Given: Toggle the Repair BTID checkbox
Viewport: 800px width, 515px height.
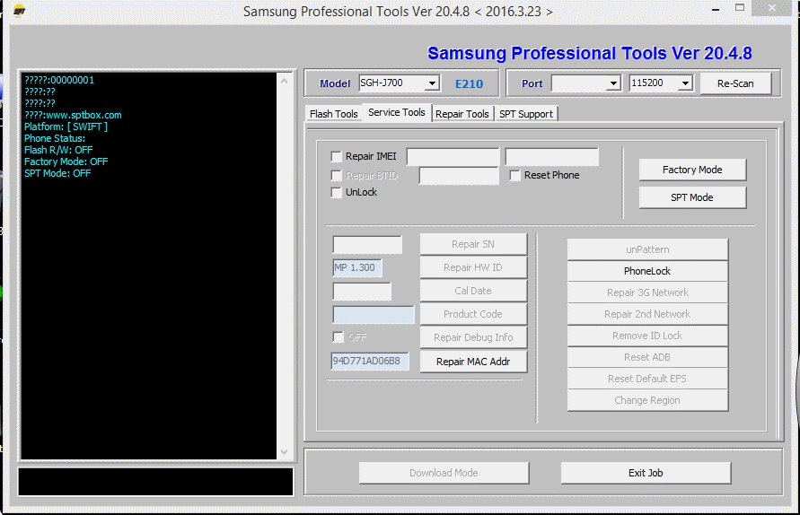Looking at the screenshot, I should coord(336,176).
